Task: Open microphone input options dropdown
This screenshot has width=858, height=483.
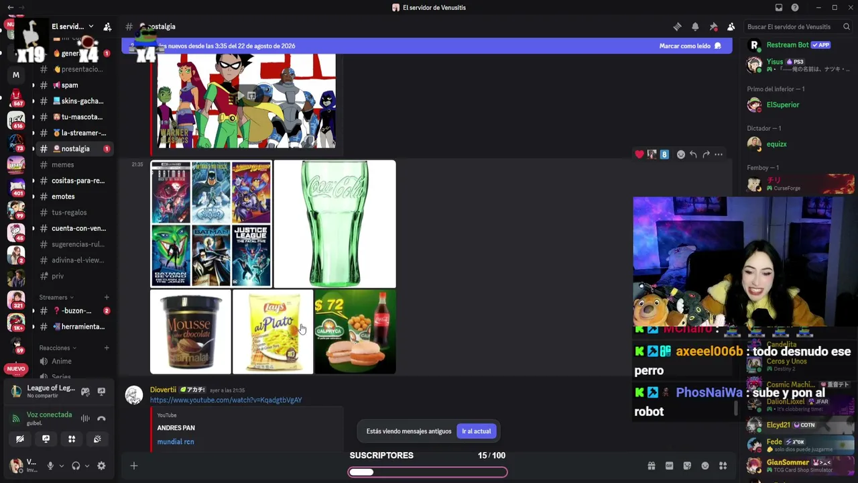Action: 61,466
